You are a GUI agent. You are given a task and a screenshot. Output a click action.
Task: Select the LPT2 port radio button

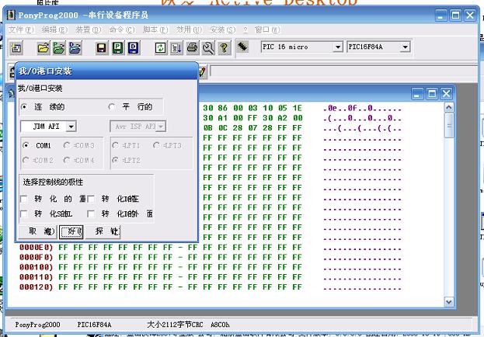pyautogui.click(x=116, y=160)
